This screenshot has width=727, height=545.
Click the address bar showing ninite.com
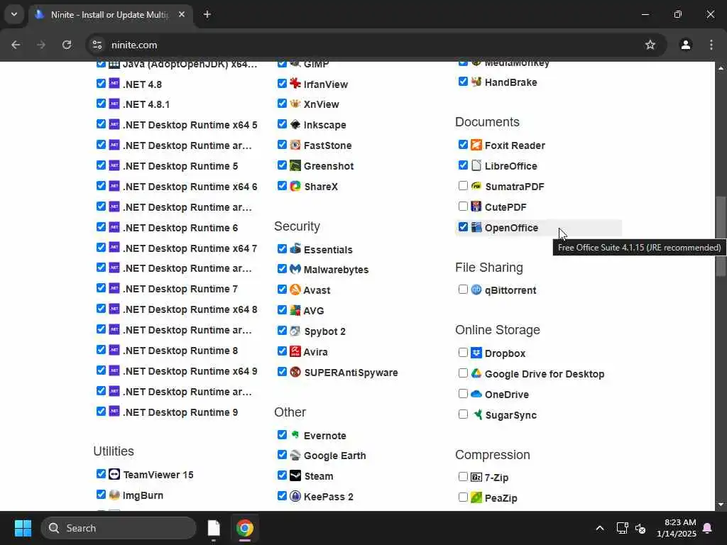point(376,45)
